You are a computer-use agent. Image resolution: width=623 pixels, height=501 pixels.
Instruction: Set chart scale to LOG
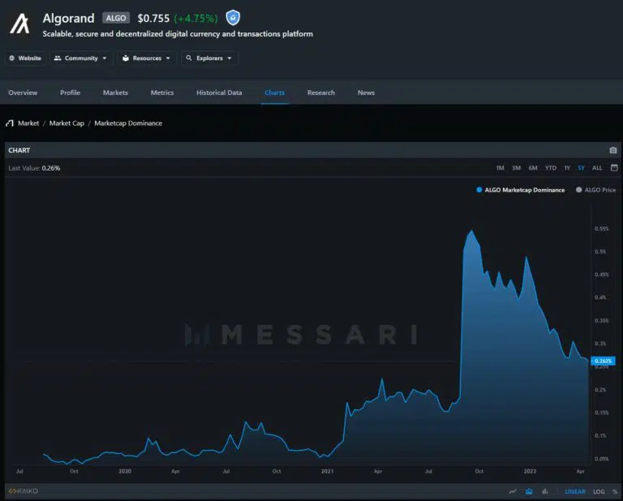coord(599,491)
